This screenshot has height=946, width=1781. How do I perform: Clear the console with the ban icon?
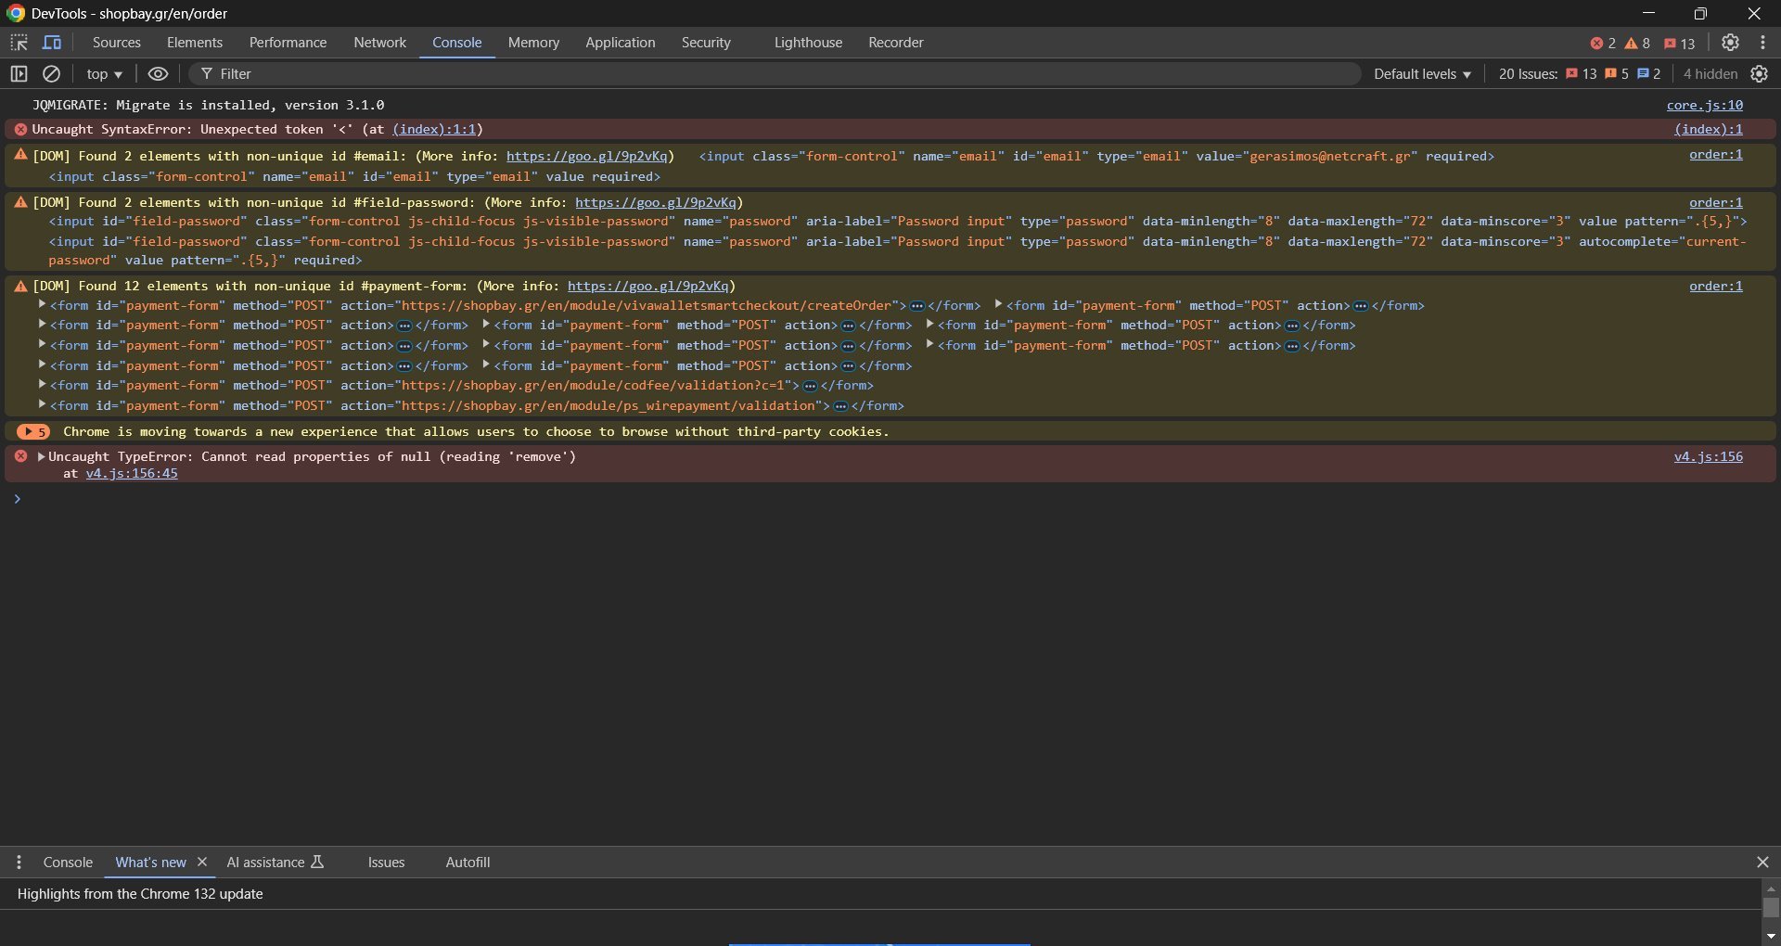[x=52, y=74]
